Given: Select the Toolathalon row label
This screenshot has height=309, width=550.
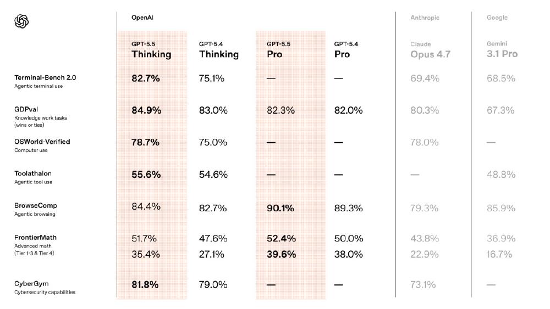Looking at the screenshot, I should coord(33,173).
